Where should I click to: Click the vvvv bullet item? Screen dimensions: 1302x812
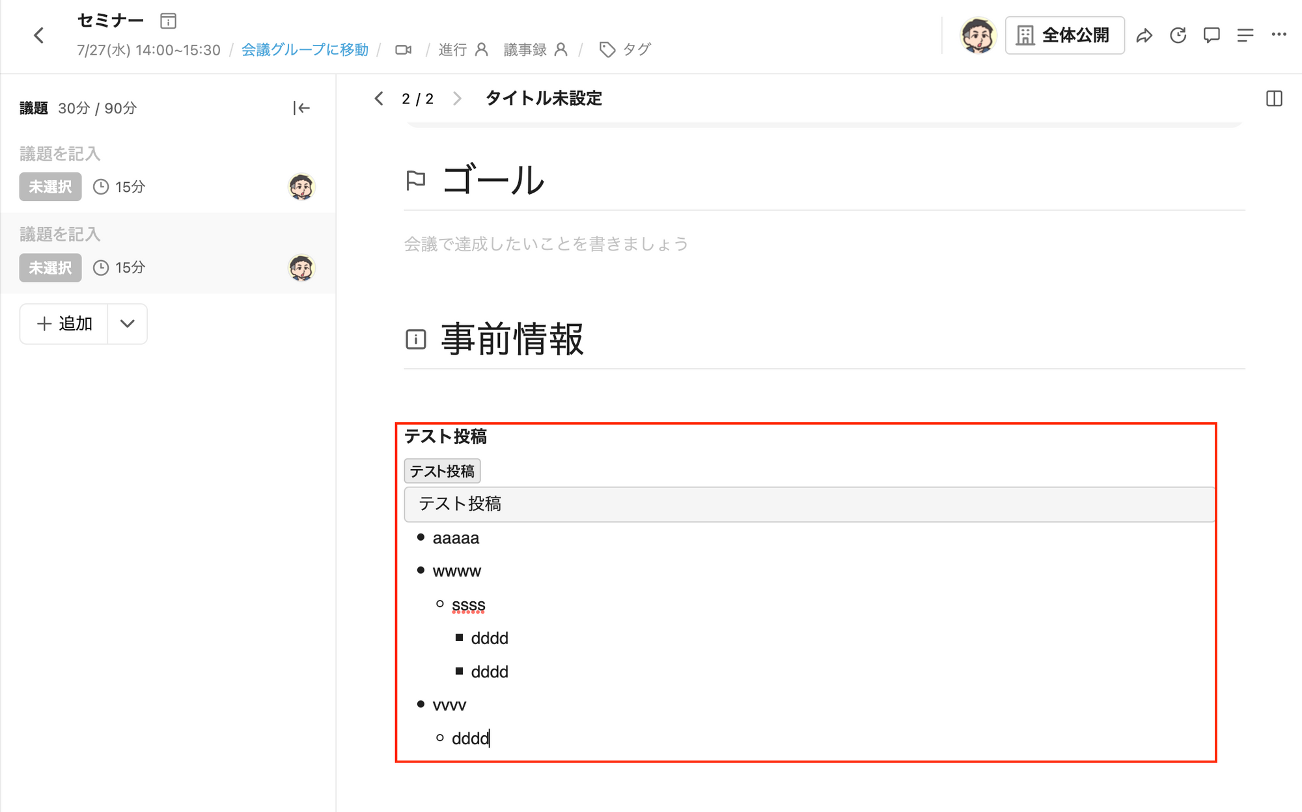click(449, 705)
